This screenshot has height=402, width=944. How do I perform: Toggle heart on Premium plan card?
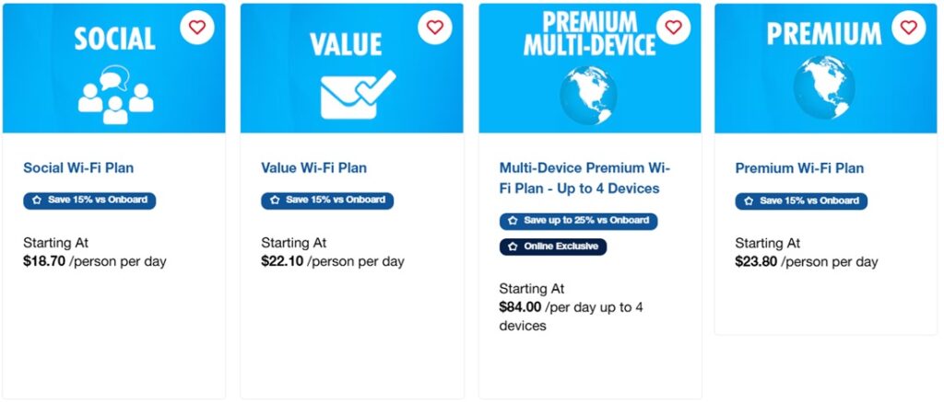(909, 28)
